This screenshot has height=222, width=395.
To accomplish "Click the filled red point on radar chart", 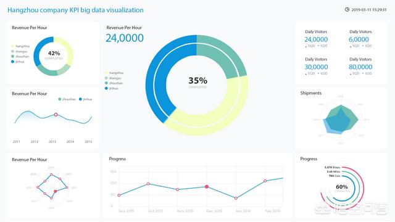I will pos(56,191).
